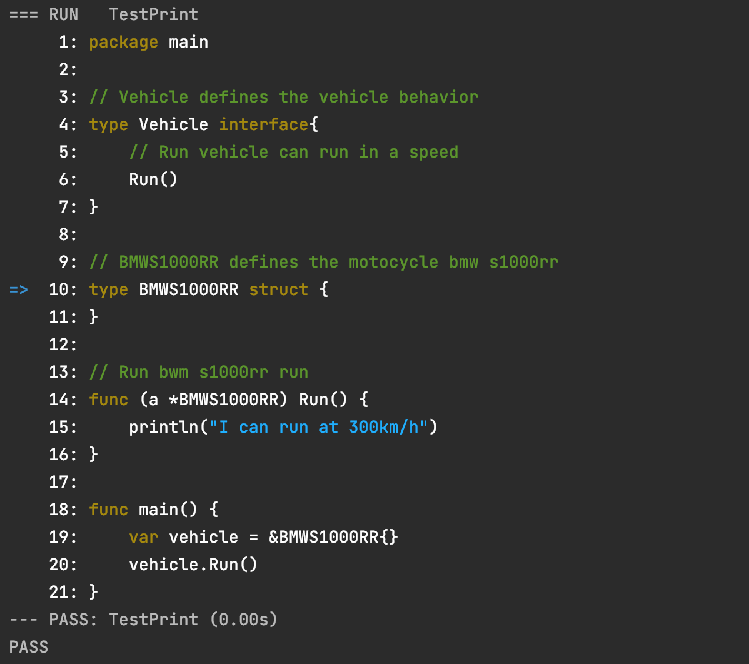Viewport: 749px width, 664px height.
Task: Click &BMWS1000RR{} on line 19
Action: click(333, 538)
